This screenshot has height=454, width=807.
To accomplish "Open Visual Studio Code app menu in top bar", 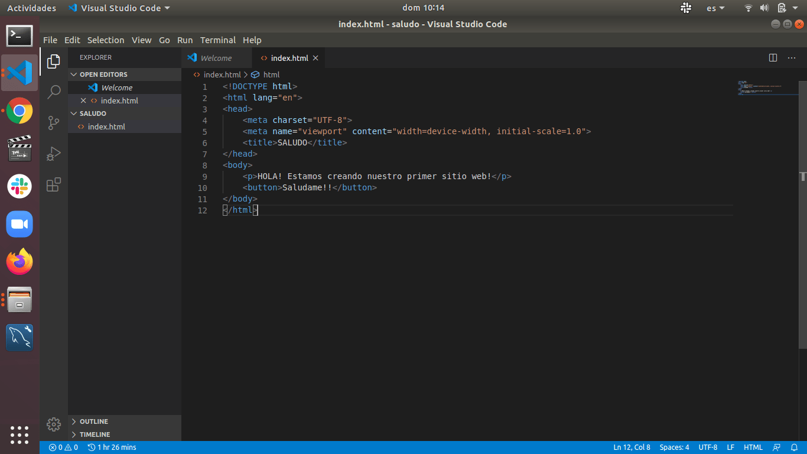I will (x=119, y=8).
